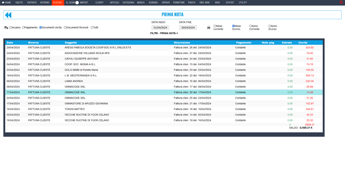Click the add-entry list icon

pyautogui.click(x=6, y=28)
